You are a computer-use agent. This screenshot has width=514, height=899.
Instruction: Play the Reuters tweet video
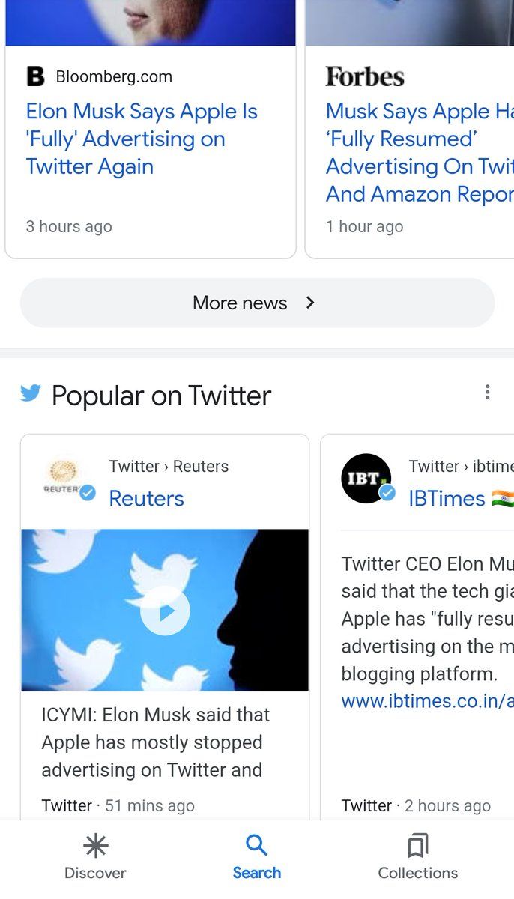(165, 611)
